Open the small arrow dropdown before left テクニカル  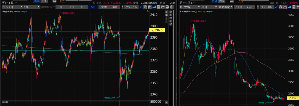tap(122, 7)
